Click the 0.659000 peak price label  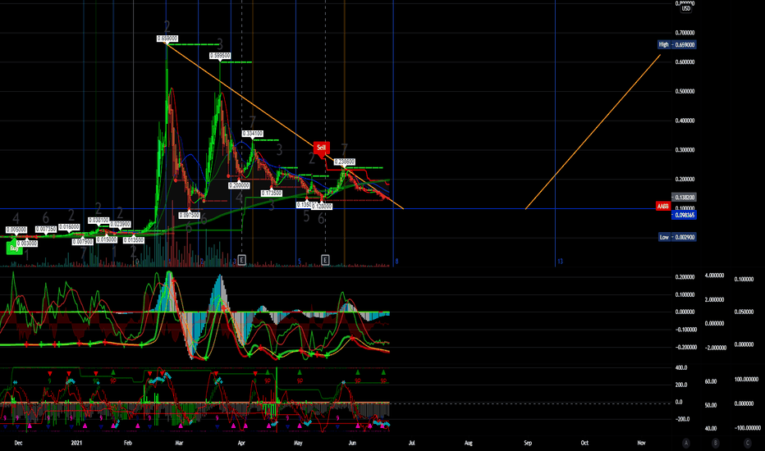167,38
